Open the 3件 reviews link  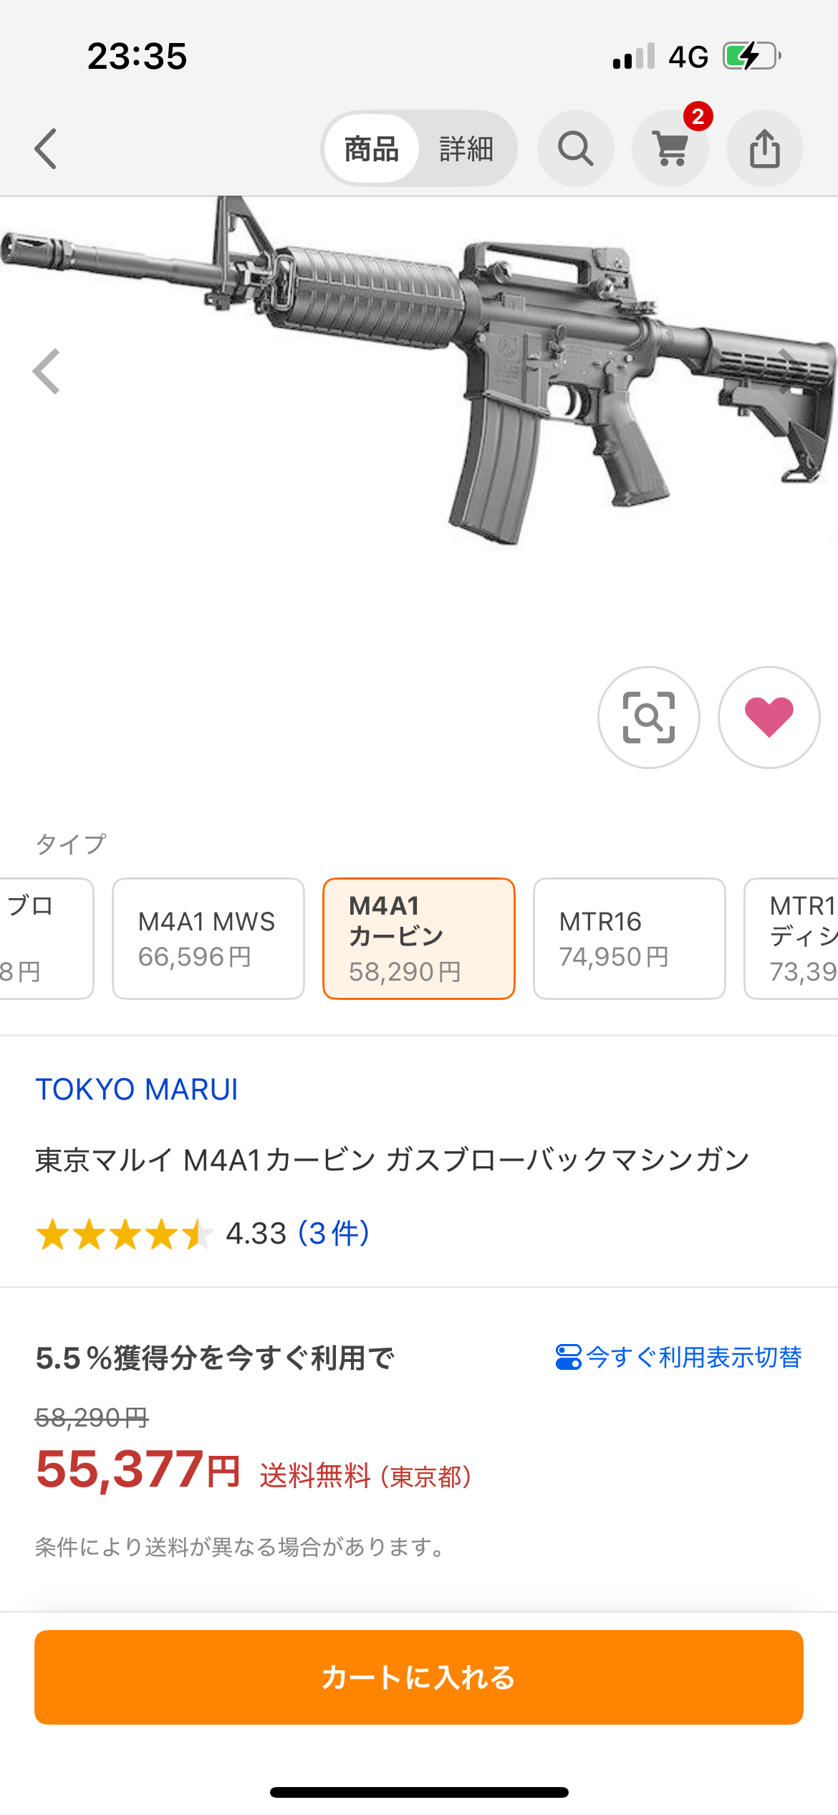point(334,1234)
